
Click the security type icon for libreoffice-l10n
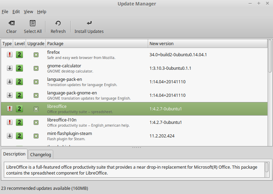10,122
